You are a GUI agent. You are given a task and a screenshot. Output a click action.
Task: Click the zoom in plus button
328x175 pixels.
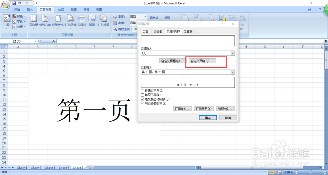[x=325, y=172]
